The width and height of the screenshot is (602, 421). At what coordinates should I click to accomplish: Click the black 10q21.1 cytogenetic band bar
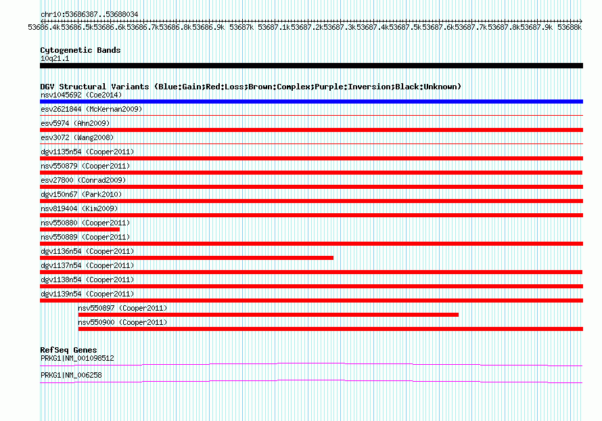(311, 66)
